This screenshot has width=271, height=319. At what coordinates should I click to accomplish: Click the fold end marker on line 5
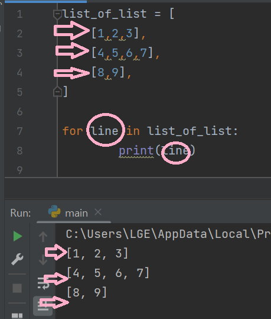(57, 92)
